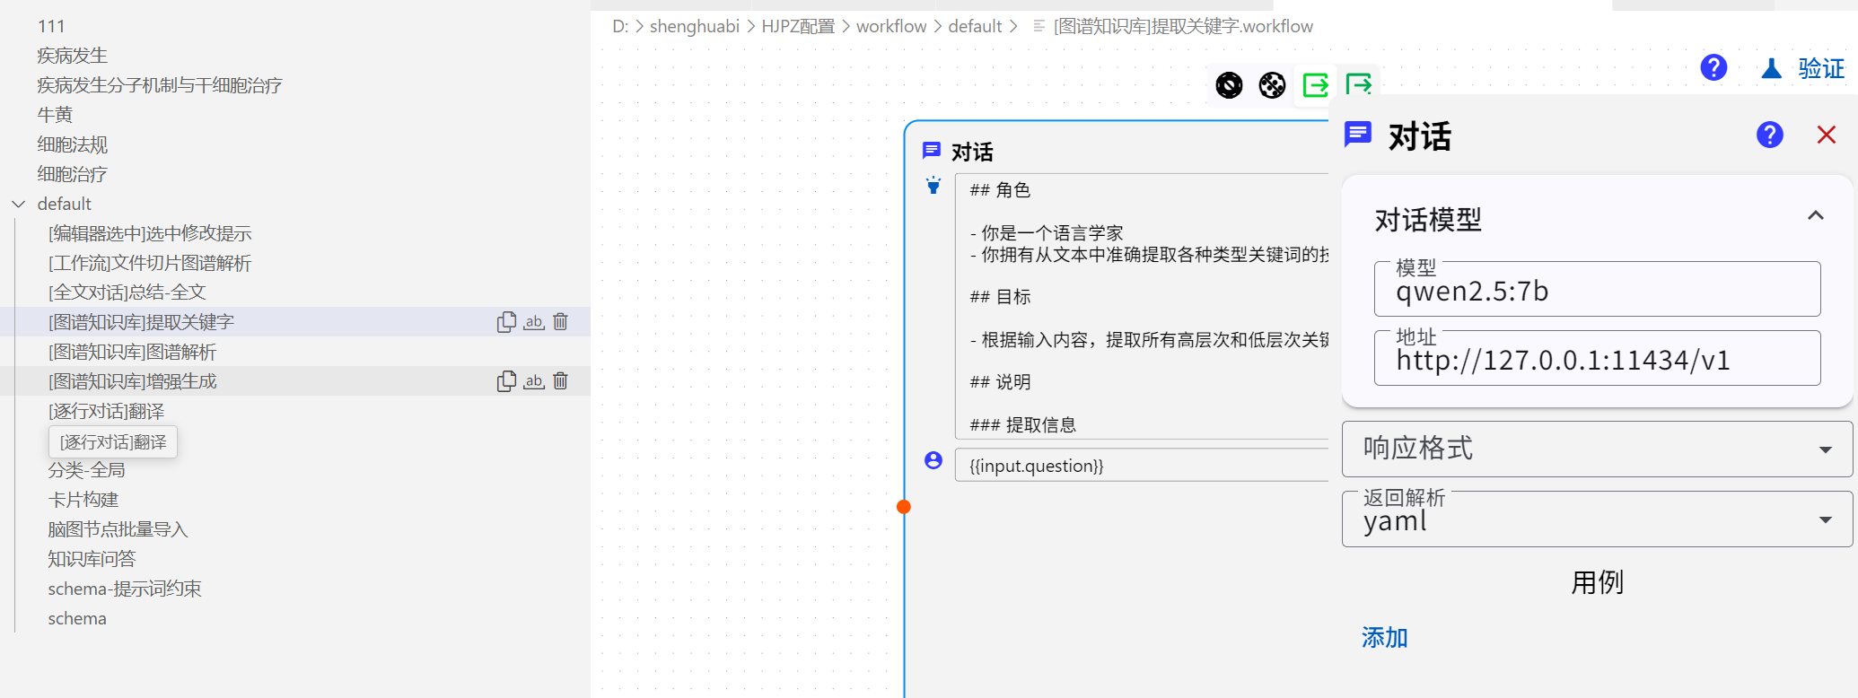Click rename icon on 提取关键字 row
The width and height of the screenshot is (1858, 698).
pos(534,322)
